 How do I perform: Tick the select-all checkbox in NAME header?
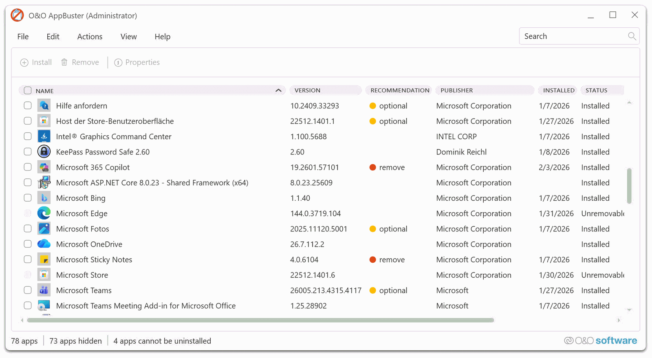(x=28, y=90)
